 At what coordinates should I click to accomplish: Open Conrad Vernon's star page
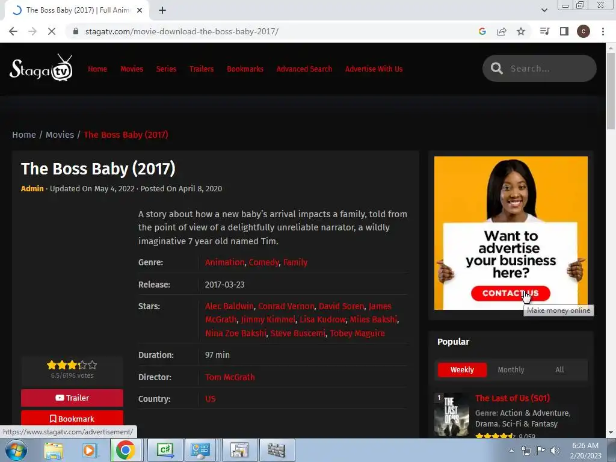286,306
